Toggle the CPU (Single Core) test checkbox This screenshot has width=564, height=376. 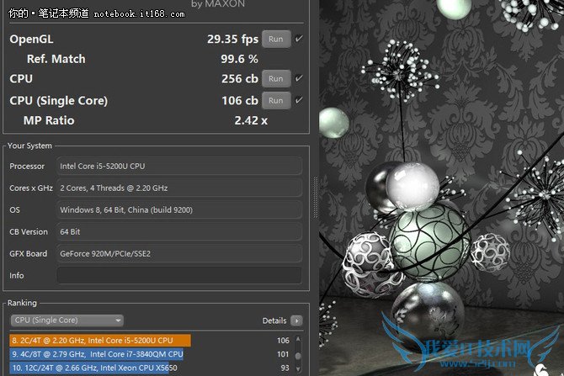click(x=299, y=100)
